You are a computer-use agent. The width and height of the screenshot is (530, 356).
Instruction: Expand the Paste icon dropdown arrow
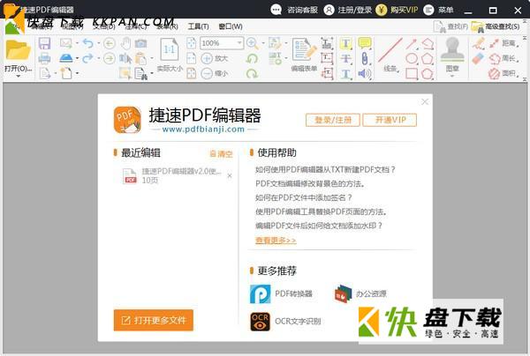click(x=152, y=58)
